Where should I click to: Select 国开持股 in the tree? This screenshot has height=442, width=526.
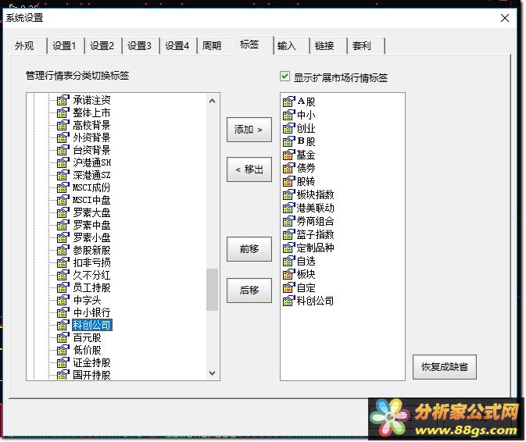coord(91,375)
